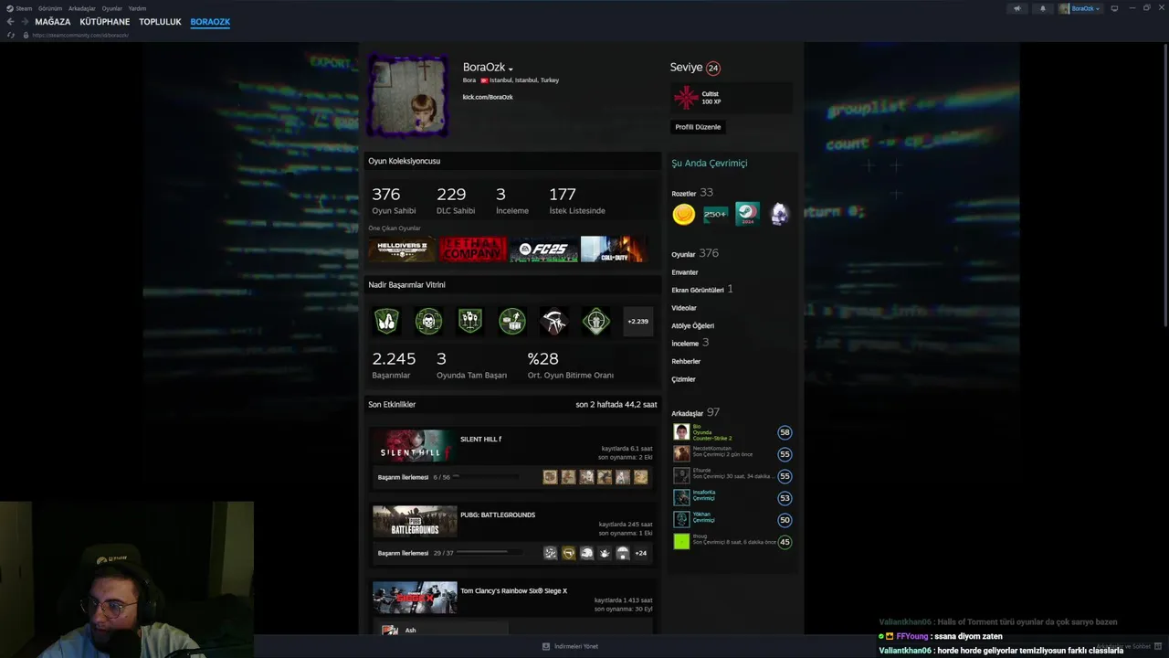Switch to the MAĞAZA tab
Viewport: 1169px width, 658px height.
[53, 22]
